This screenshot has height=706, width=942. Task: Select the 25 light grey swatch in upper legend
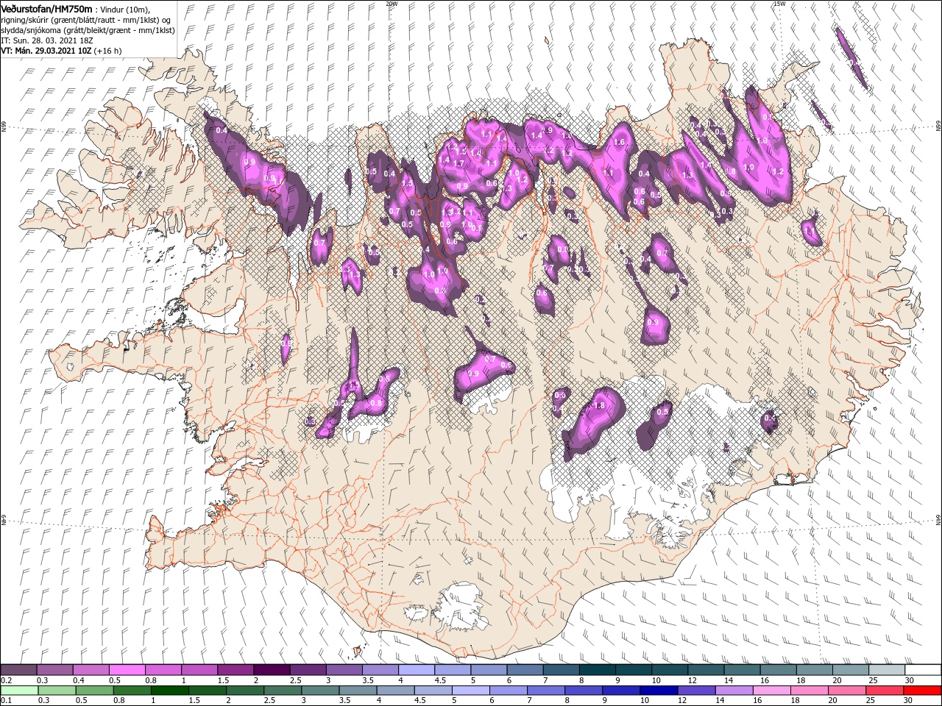click(x=887, y=670)
